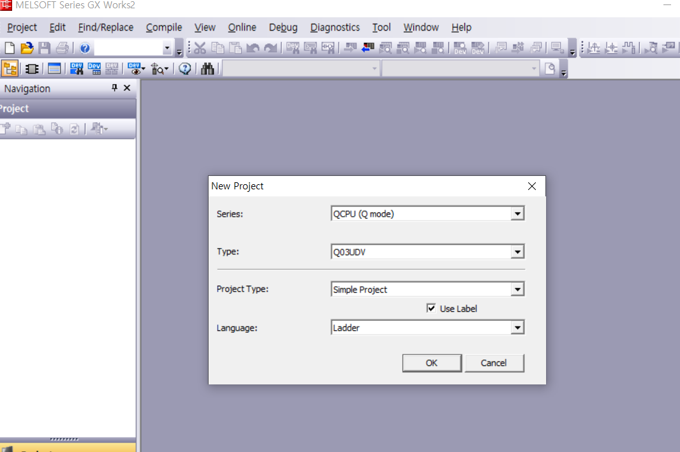Image resolution: width=680 pixels, height=452 pixels.
Task: Open the Edit menu
Action: pyautogui.click(x=57, y=27)
